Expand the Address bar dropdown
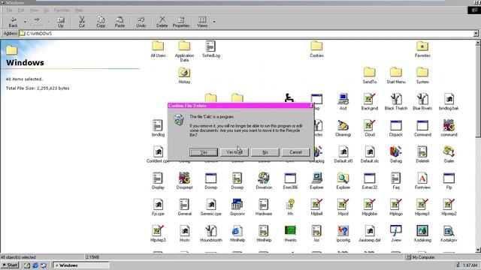Image resolution: width=481 pixels, height=270 pixels. coord(476,34)
